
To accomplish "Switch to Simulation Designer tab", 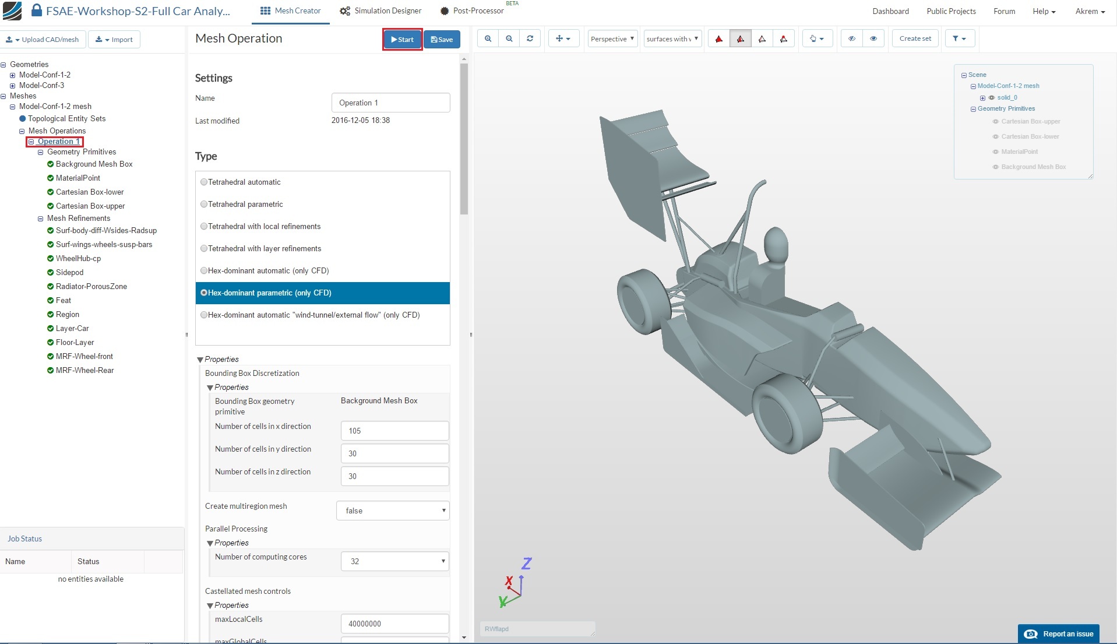I will (380, 11).
